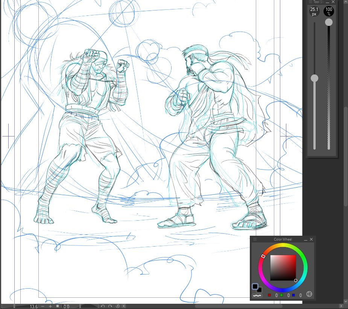Viewport: 348px width, 309px height.
Task: Rotate the canvas right
Action: 110,306
